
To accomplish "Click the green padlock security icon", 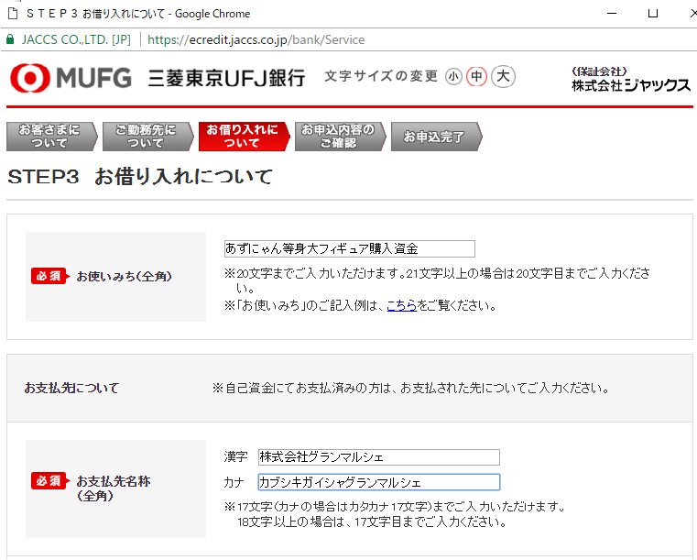I will [x=10, y=40].
